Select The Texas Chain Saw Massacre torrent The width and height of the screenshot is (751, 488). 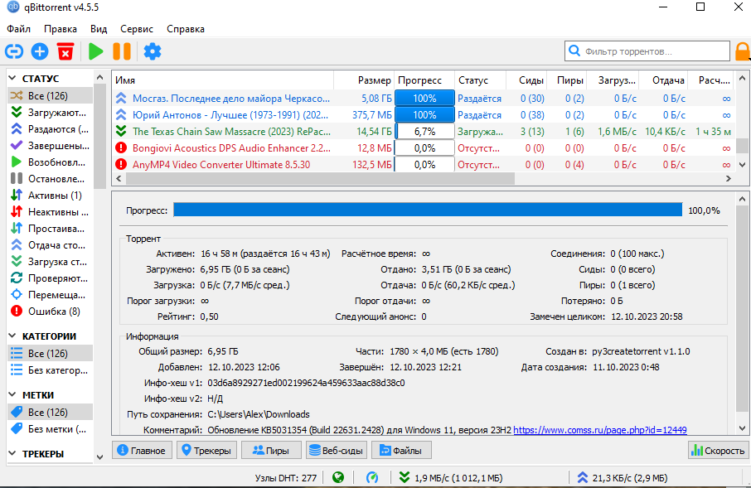(x=424, y=131)
